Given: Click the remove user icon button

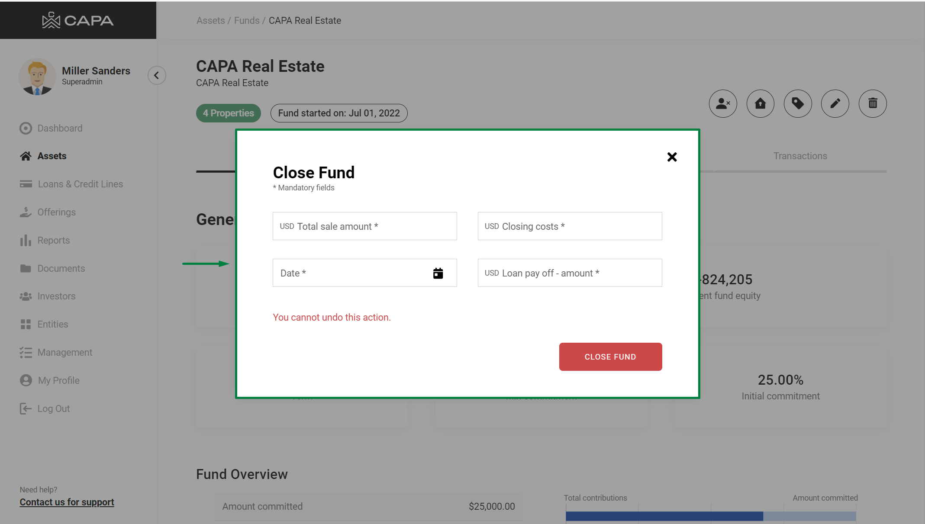Looking at the screenshot, I should pyautogui.click(x=722, y=104).
